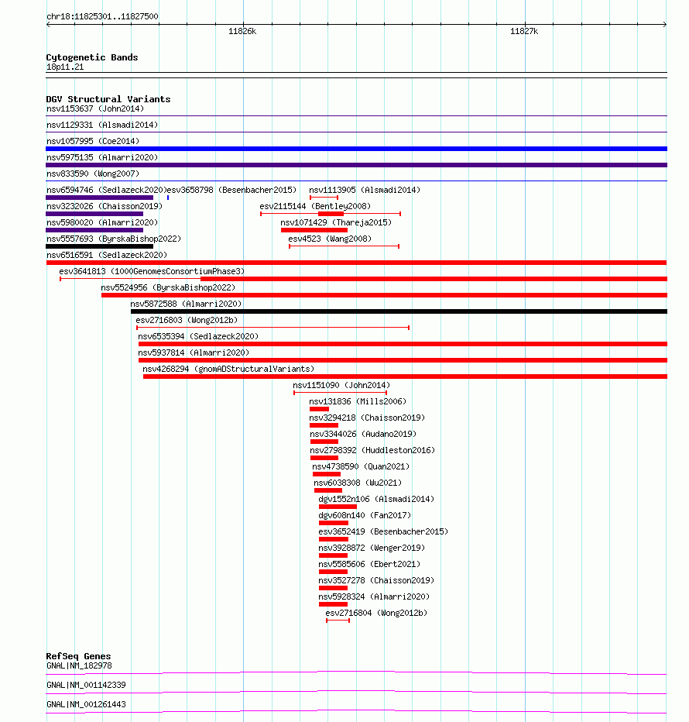Select nsv3344026 (Audano2019) label
Viewport: 689px width, 722px height.
pyautogui.click(x=363, y=434)
